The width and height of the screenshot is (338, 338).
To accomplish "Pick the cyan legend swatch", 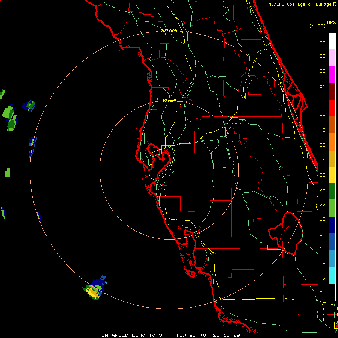I will click(332, 275).
